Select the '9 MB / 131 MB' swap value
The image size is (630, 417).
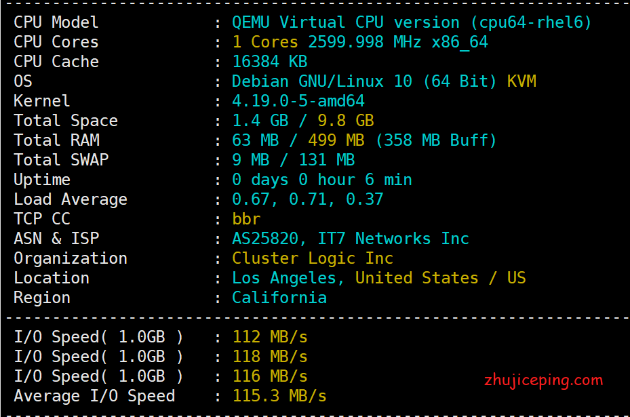click(x=294, y=160)
